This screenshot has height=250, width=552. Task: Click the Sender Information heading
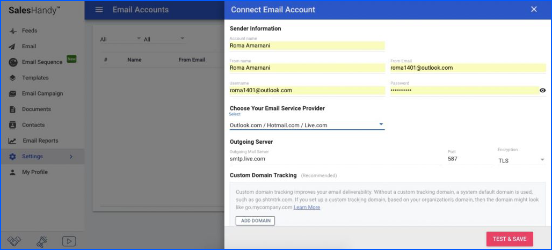(255, 28)
